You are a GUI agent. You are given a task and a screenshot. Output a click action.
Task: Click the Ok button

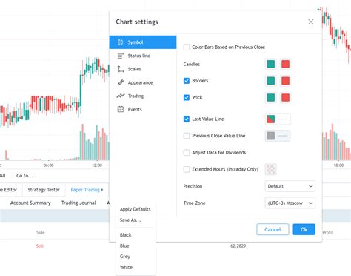(304, 229)
